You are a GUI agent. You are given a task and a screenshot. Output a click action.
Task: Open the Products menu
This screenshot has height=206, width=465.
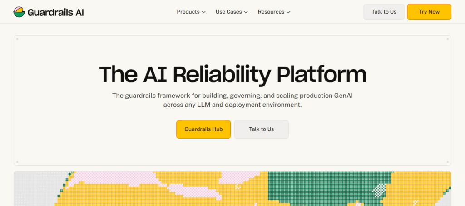pos(191,12)
